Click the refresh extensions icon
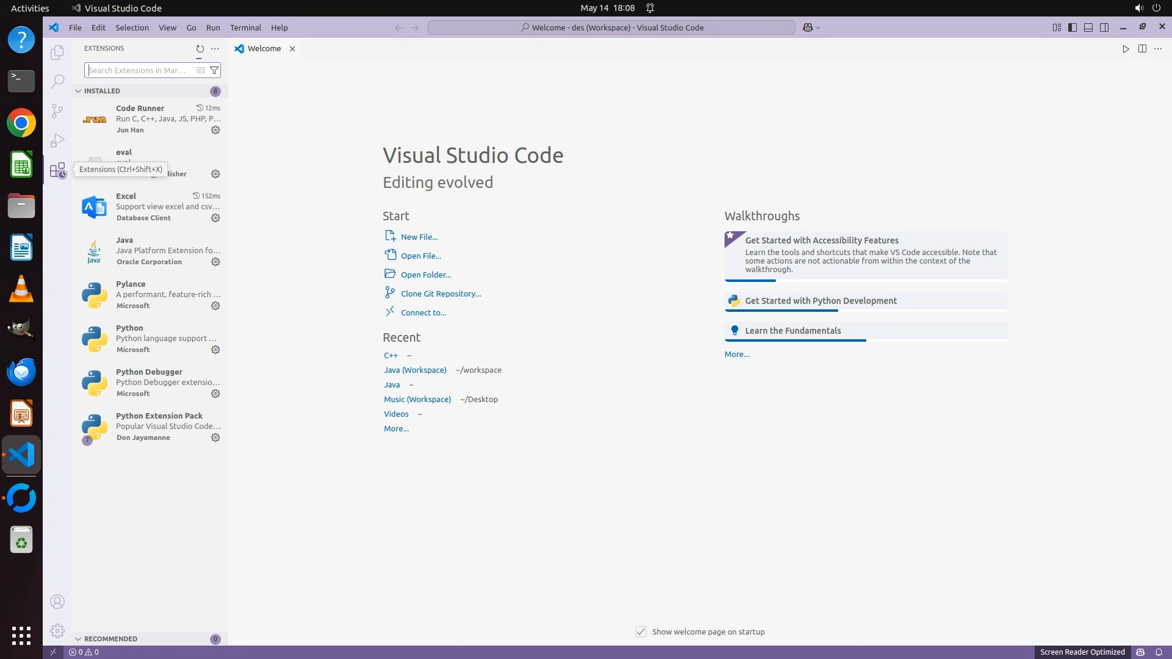Screen dimensions: 1172x659 point(200,49)
